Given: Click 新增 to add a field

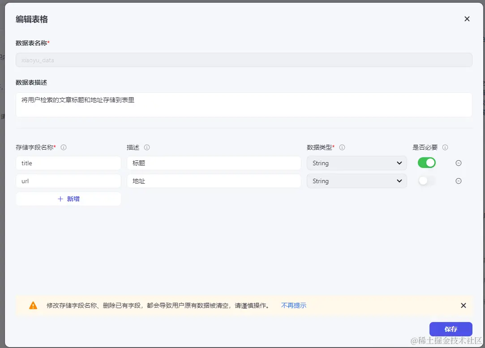Looking at the screenshot, I should [x=69, y=199].
